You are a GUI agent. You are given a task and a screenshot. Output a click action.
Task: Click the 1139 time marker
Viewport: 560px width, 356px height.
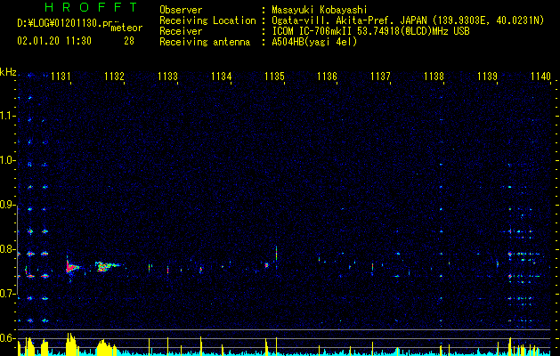click(487, 77)
